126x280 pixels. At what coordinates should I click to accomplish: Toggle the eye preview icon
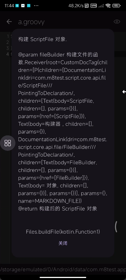coord(117,22)
